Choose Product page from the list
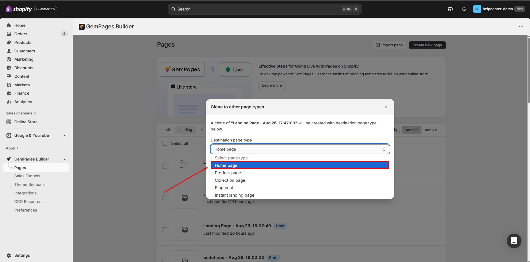The image size is (530, 262). [228, 173]
